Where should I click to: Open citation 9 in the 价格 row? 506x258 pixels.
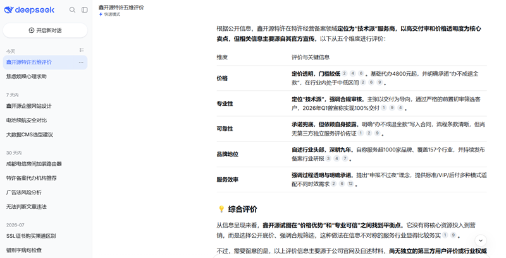(x=379, y=83)
